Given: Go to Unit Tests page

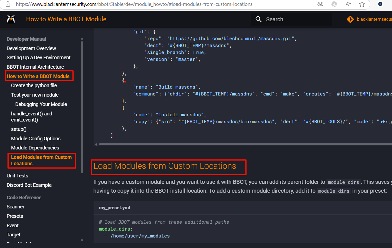Looking at the screenshot, I should (x=17, y=175).
